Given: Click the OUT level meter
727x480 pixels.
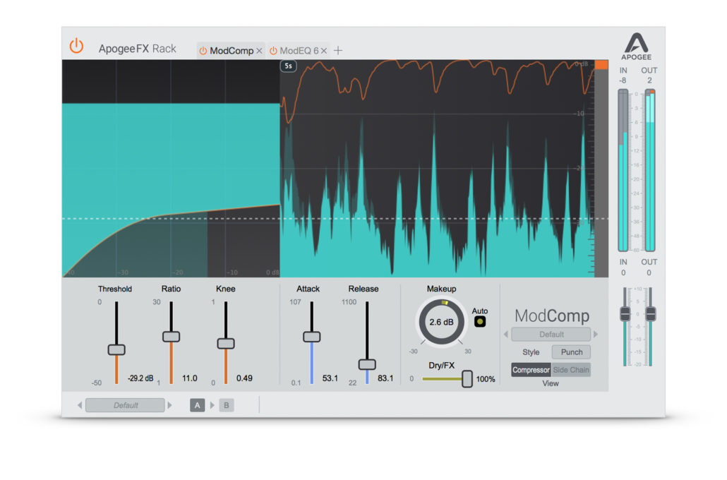Looking at the screenshot, I should (650, 171).
